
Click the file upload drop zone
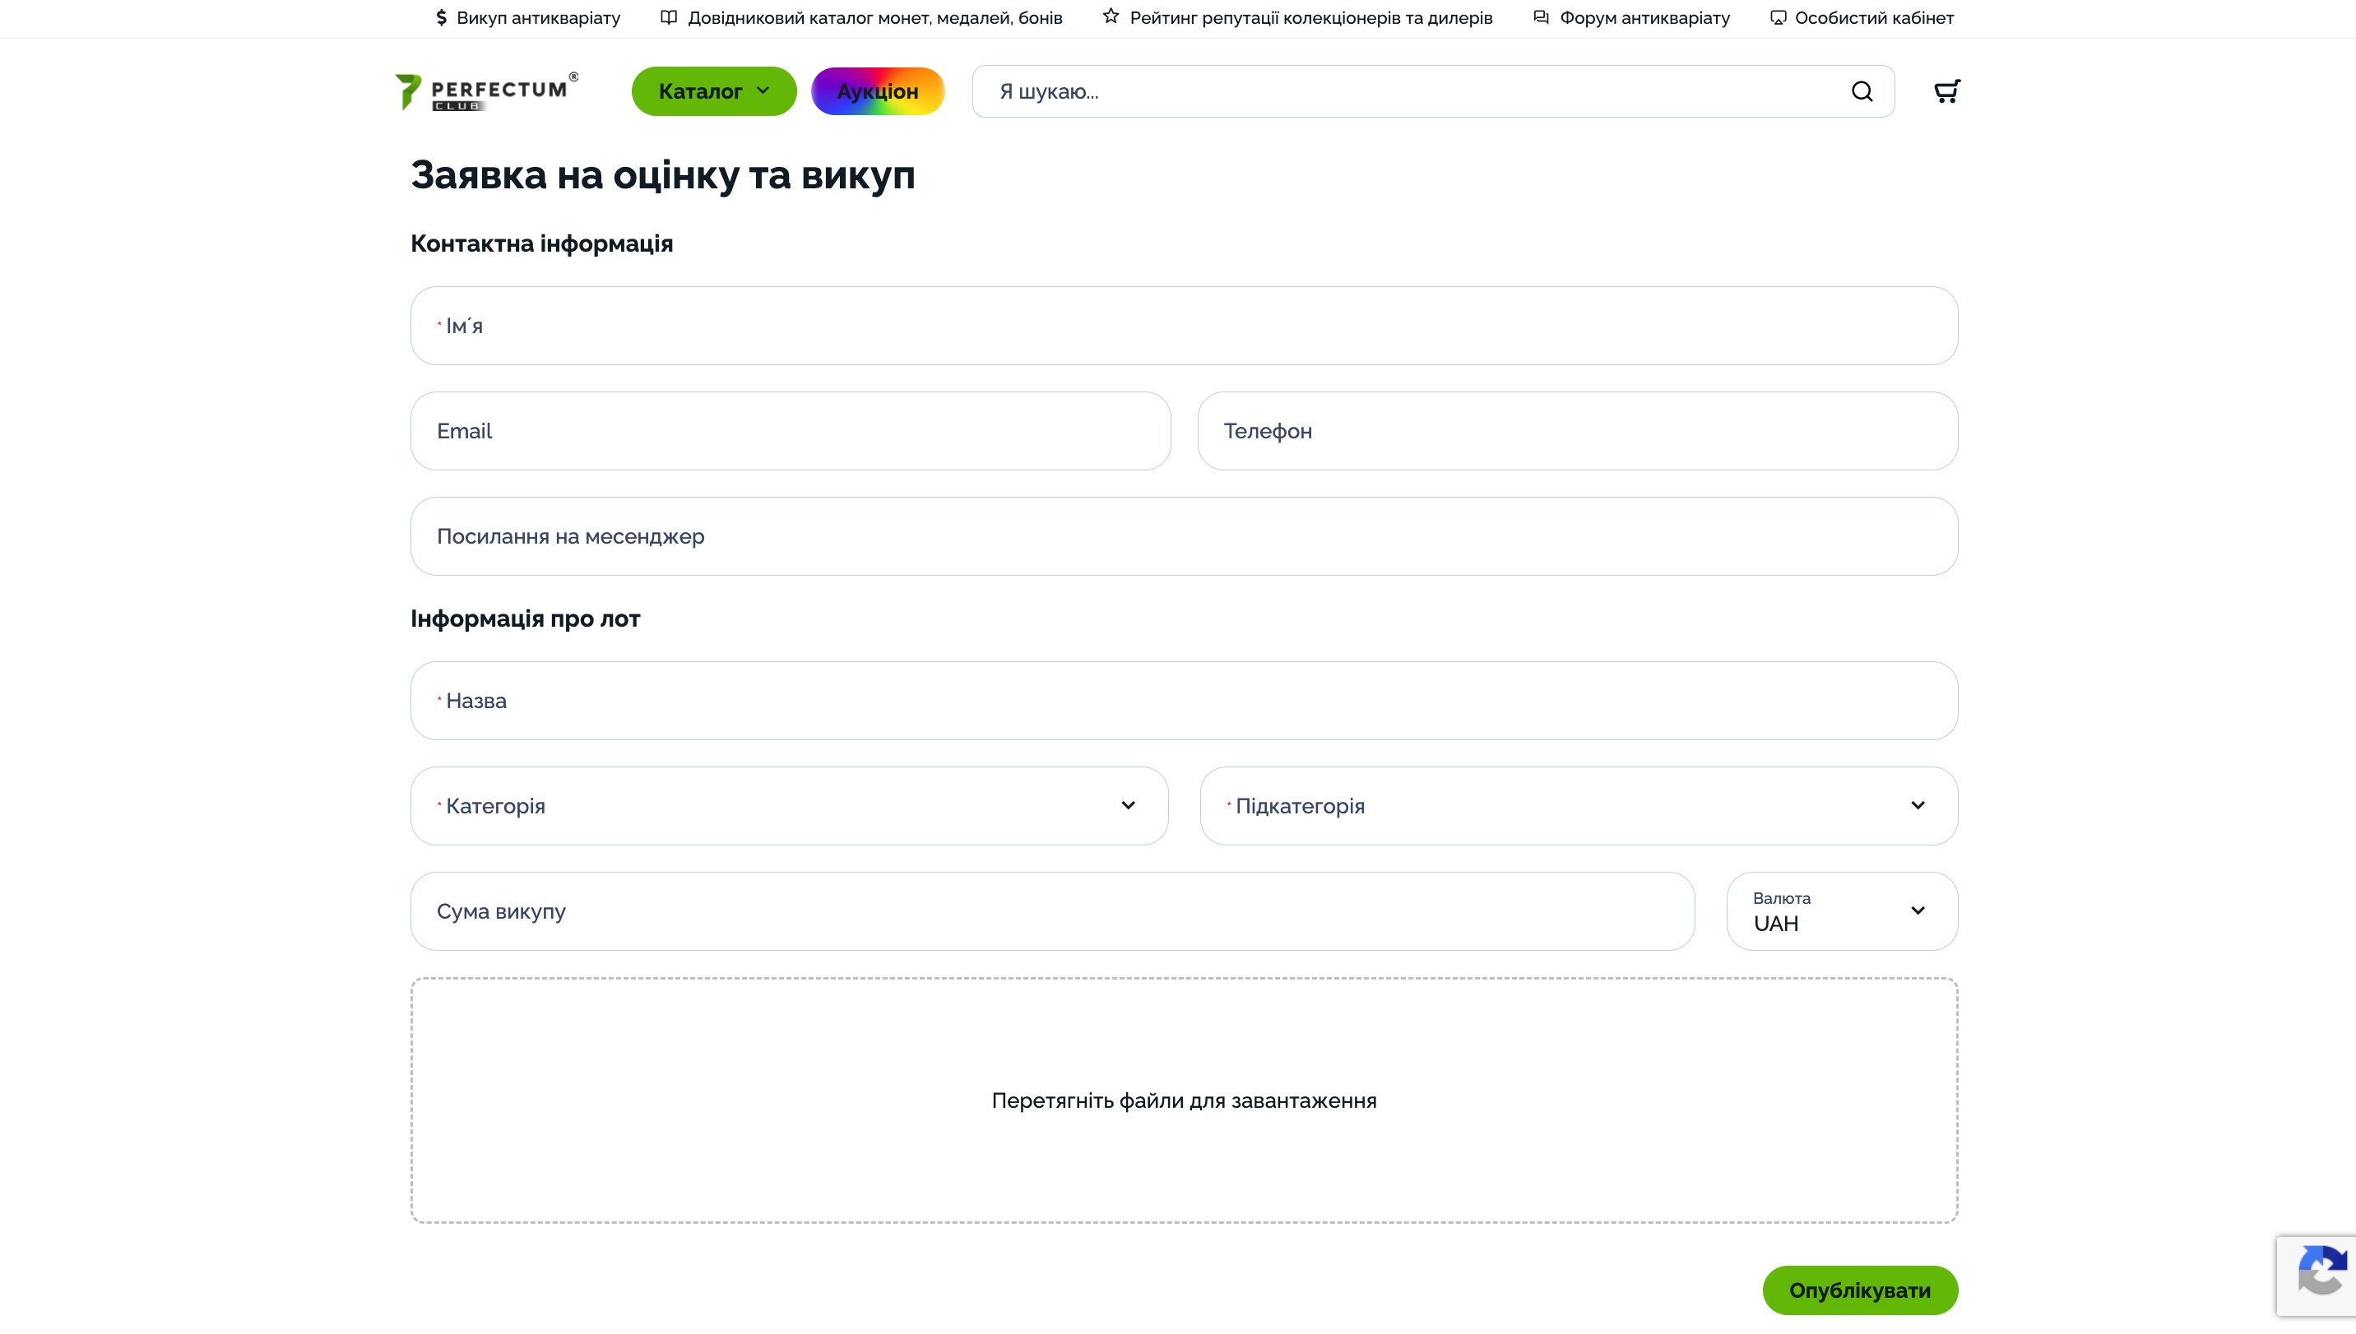pyautogui.click(x=1184, y=1100)
